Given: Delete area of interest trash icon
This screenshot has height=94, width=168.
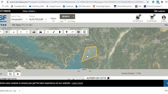Looking at the screenshot, I should coord(60,32).
